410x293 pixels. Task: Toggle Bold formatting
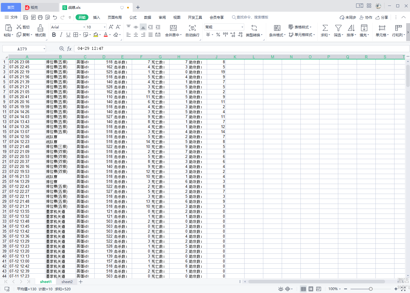(x=54, y=35)
